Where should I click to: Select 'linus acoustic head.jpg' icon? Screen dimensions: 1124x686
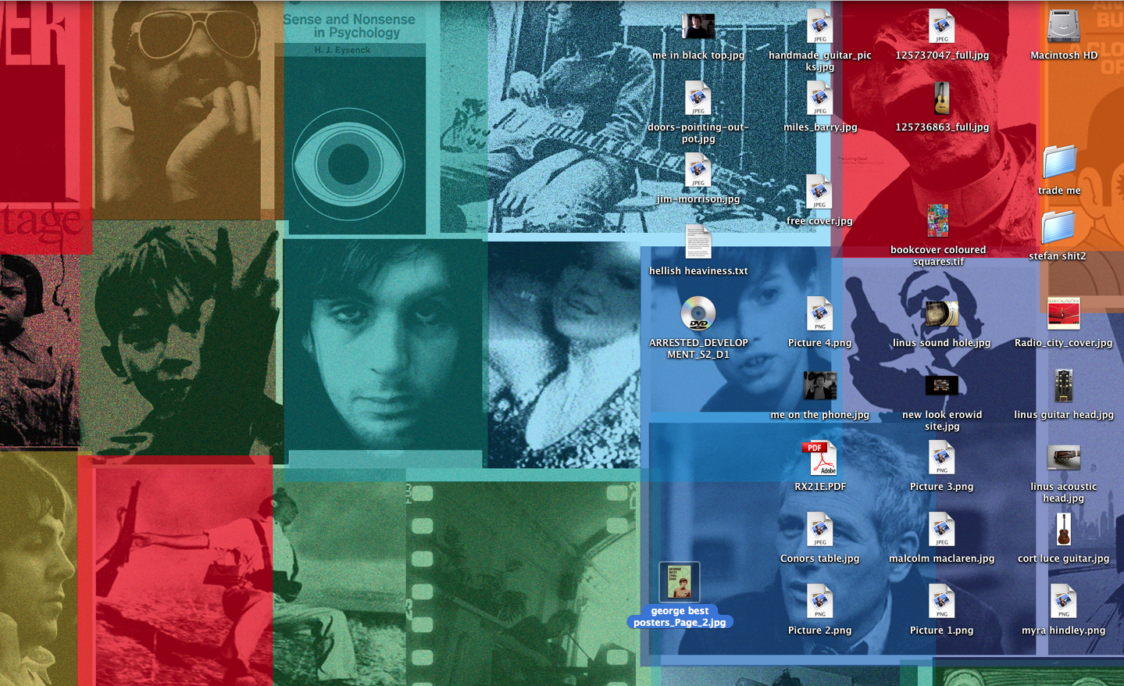click(1063, 457)
